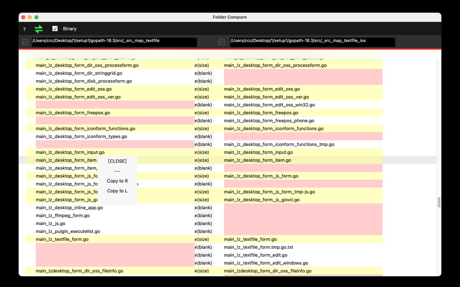This screenshot has height=287, width=460.
Task: Select right main_lz_desktop_form_js_govcl.go
Action: click(261, 200)
